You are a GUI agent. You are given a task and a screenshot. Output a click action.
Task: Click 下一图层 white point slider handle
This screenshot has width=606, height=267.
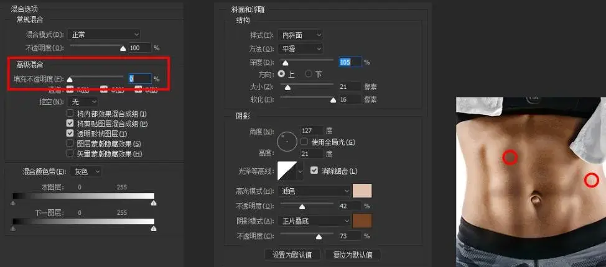[x=154, y=229]
